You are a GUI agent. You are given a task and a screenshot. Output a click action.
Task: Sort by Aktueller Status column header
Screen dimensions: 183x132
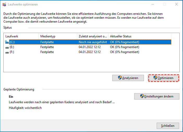pyautogui.click(x=139, y=36)
